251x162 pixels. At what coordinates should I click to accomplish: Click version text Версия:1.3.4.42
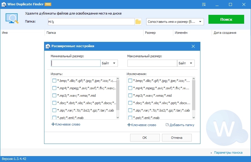point(14,159)
